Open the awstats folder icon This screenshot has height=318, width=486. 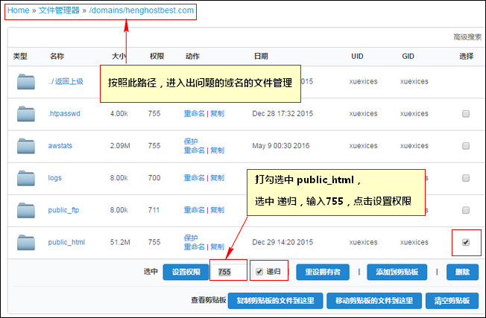coord(26,146)
